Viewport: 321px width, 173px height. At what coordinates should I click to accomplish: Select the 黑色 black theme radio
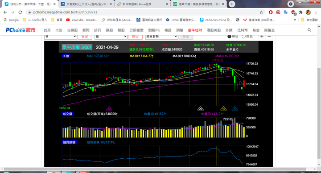coord(229,37)
